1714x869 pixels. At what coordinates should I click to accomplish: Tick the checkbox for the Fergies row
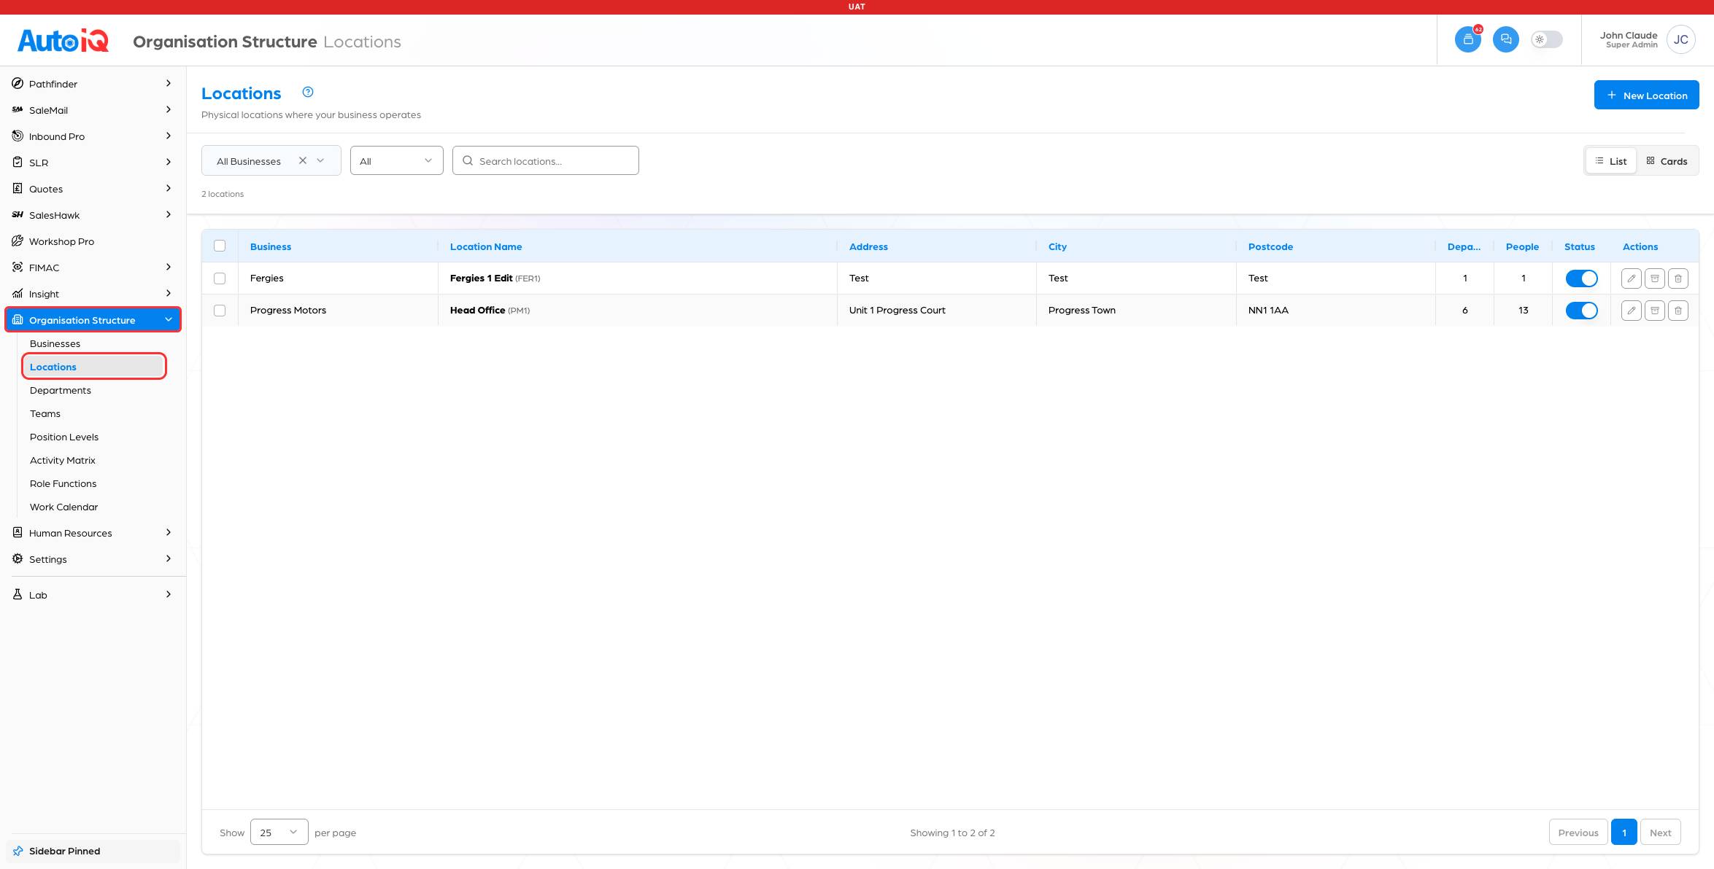(220, 278)
